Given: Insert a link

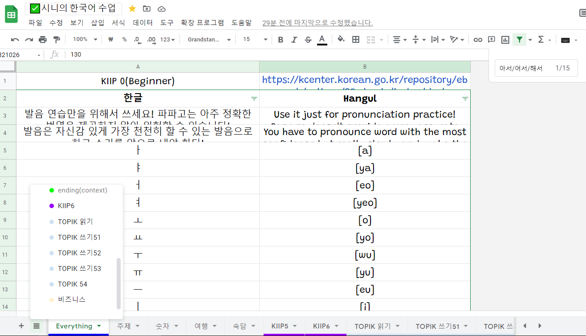Looking at the screenshot, I should pyautogui.click(x=477, y=39).
